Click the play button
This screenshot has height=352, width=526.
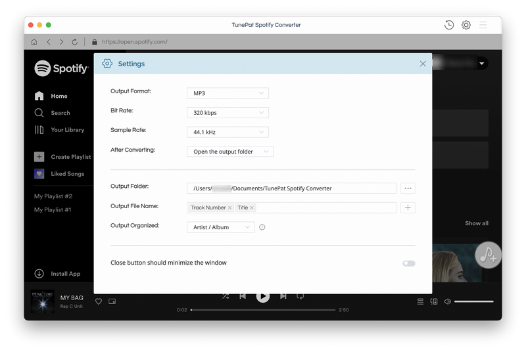tap(262, 296)
